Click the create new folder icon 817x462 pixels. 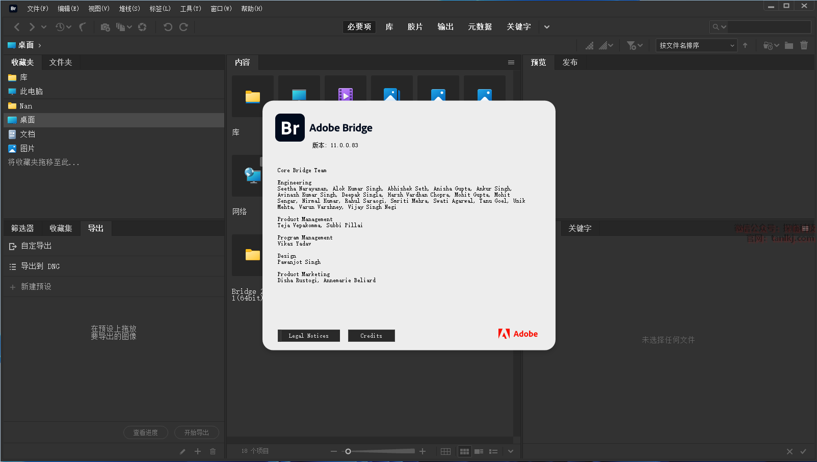(788, 45)
